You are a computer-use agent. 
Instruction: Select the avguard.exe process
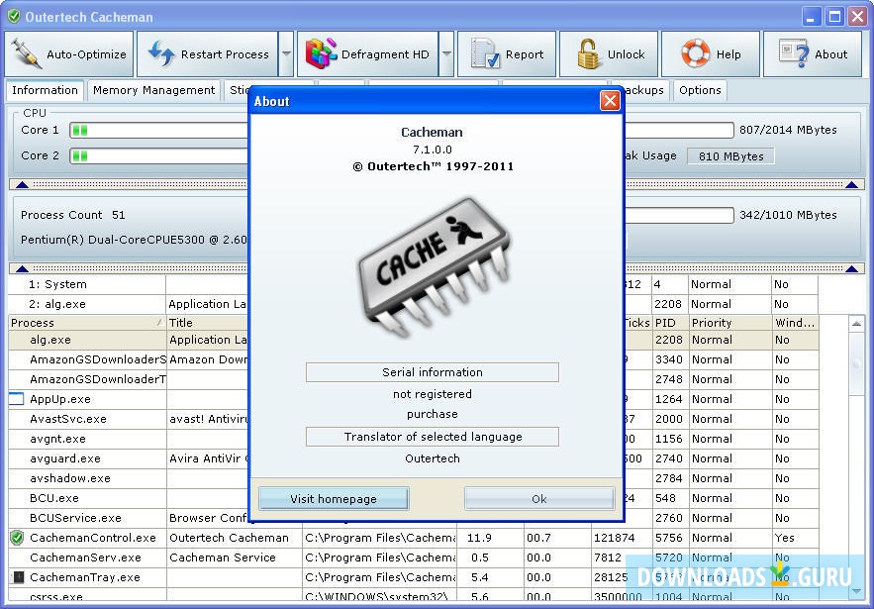(x=414, y=458)
